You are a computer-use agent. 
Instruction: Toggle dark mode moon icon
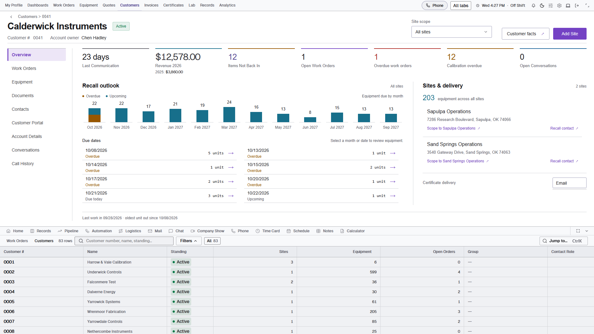tap(542, 6)
